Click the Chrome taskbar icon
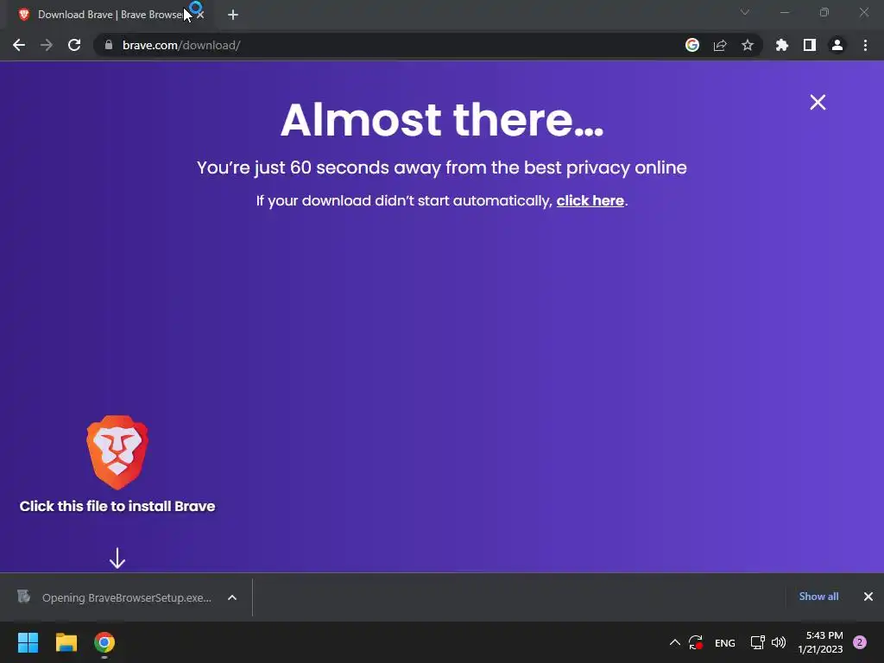 104,642
